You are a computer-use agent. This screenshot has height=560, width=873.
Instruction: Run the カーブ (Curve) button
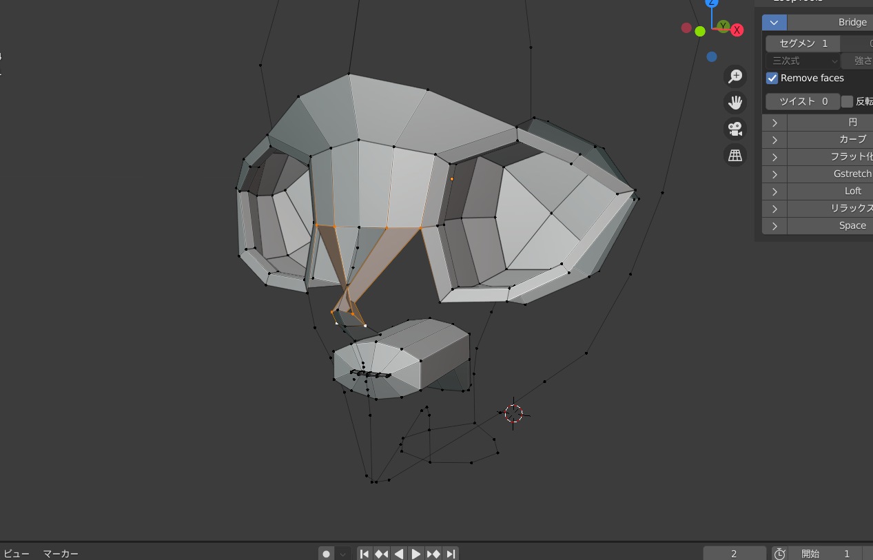click(x=830, y=140)
